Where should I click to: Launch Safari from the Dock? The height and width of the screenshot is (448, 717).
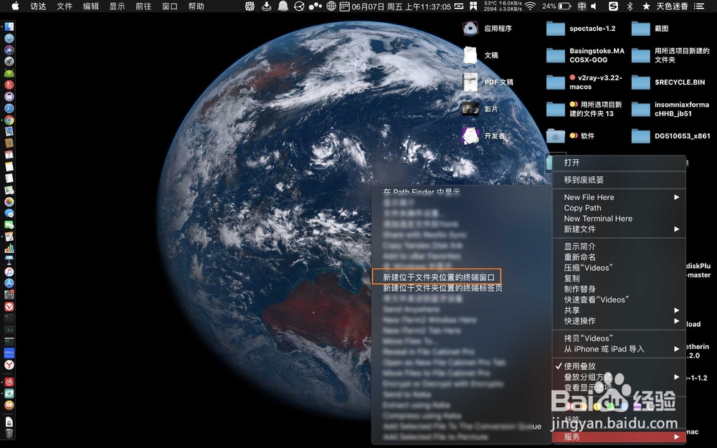[x=9, y=109]
